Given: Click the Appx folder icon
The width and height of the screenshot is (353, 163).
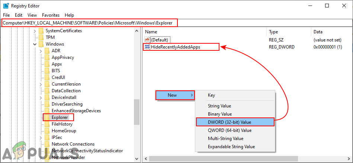Looking at the screenshot, I should click(47, 64).
